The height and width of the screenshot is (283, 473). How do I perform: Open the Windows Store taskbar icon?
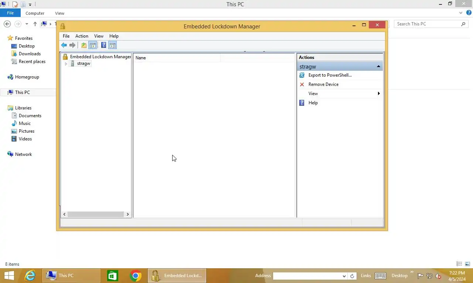(x=113, y=276)
